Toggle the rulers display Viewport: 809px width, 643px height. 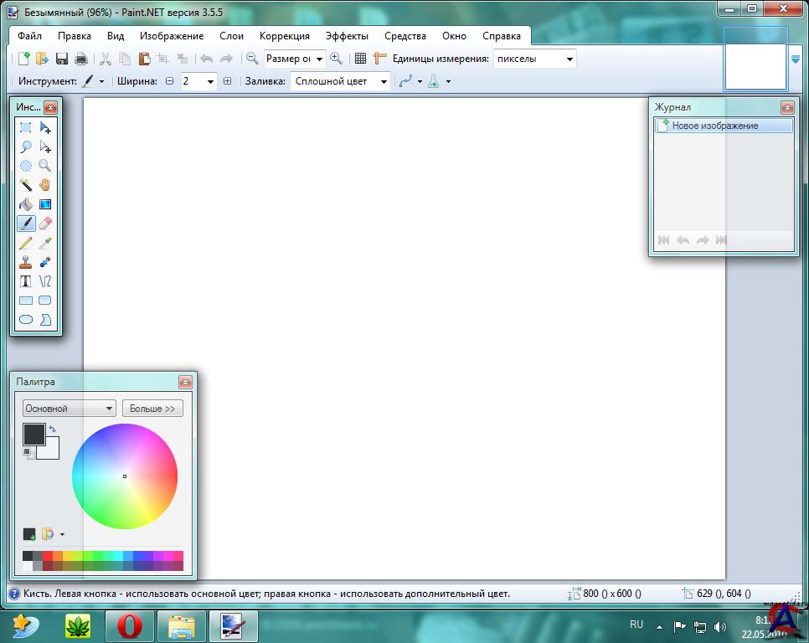click(x=379, y=59)
